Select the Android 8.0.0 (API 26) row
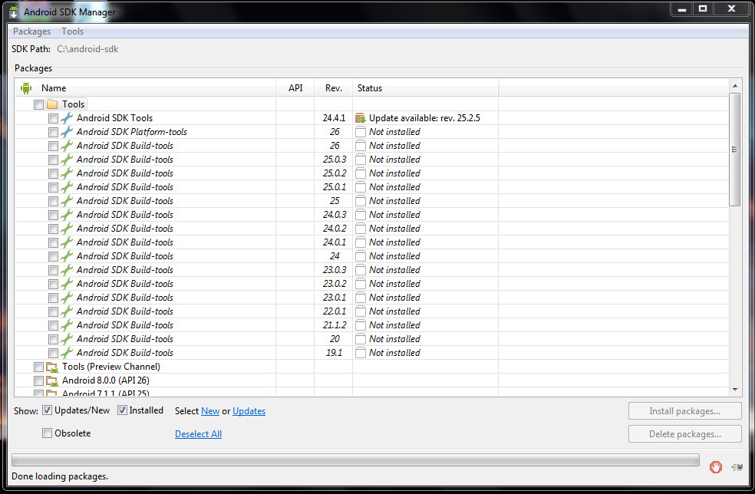The height and width of the screenshot is (494, 755). tap(105, 380)
